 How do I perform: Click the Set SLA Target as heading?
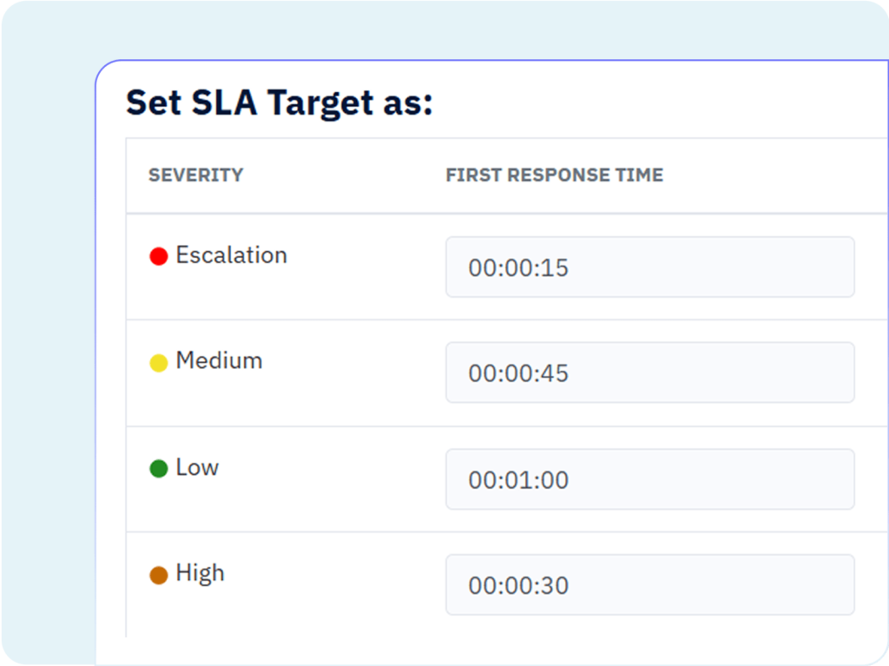coord(279,102)
